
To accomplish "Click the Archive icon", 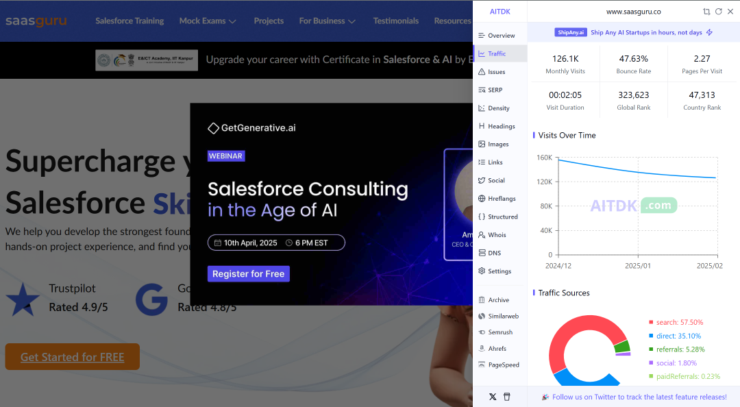I will click(482, 300).
